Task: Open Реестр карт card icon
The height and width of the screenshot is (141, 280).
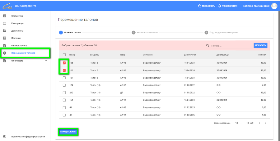Action: click(5, 23)
